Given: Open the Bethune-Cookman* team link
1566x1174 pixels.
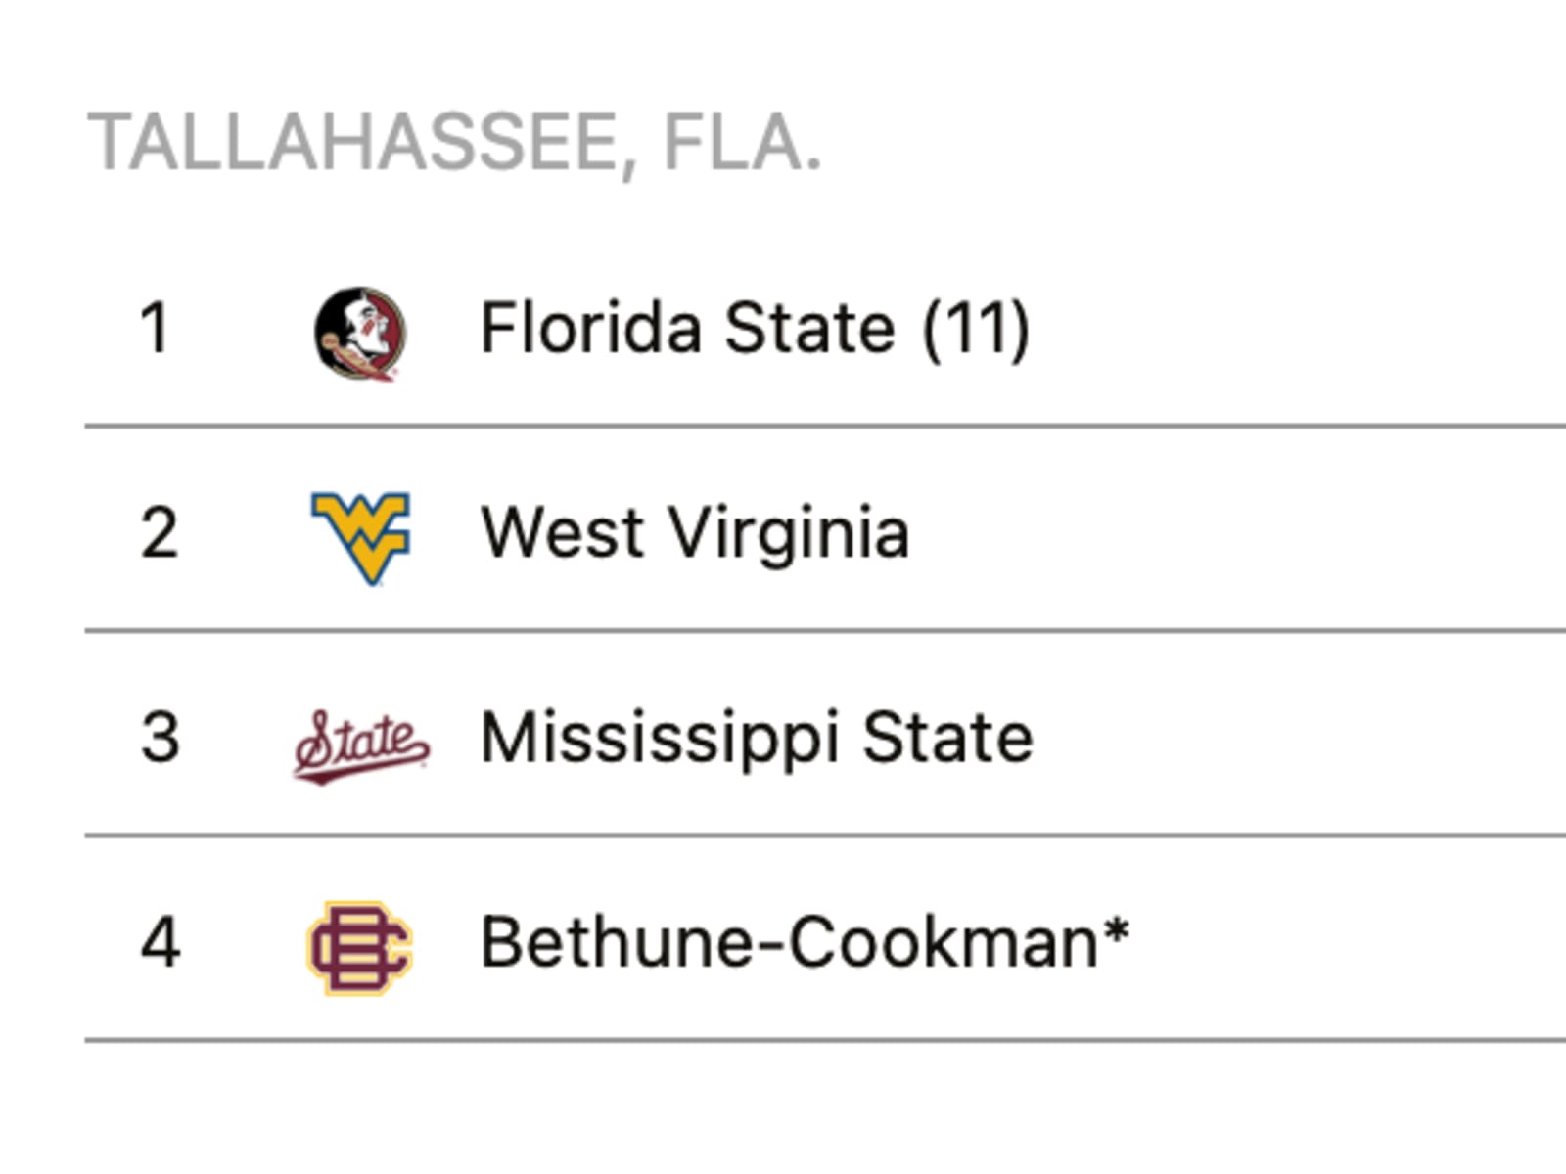Looking at the screenshot, I should coord(805,942).
